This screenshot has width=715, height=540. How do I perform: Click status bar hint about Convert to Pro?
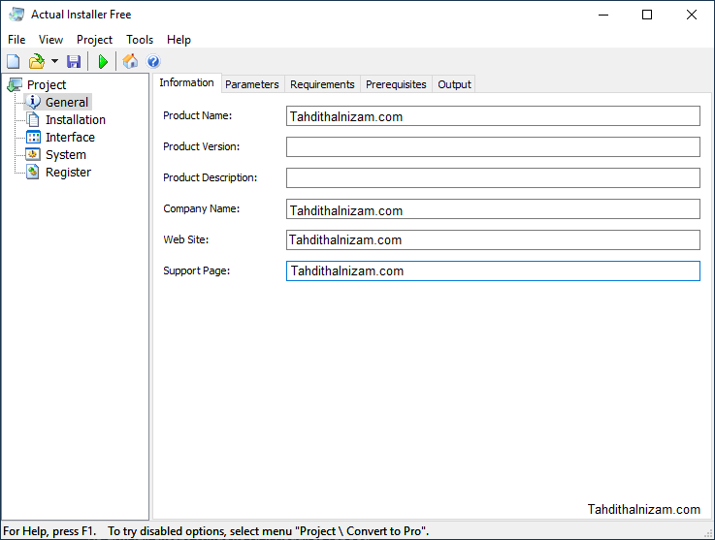(268, 531)
